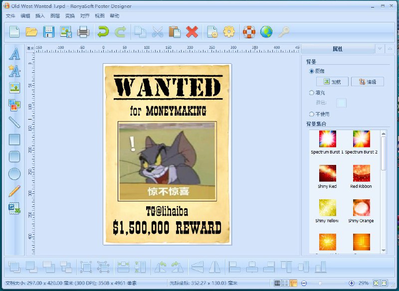
Task: Open the 视图 menu
Action: pyautogui.click(x=99, y=16)
